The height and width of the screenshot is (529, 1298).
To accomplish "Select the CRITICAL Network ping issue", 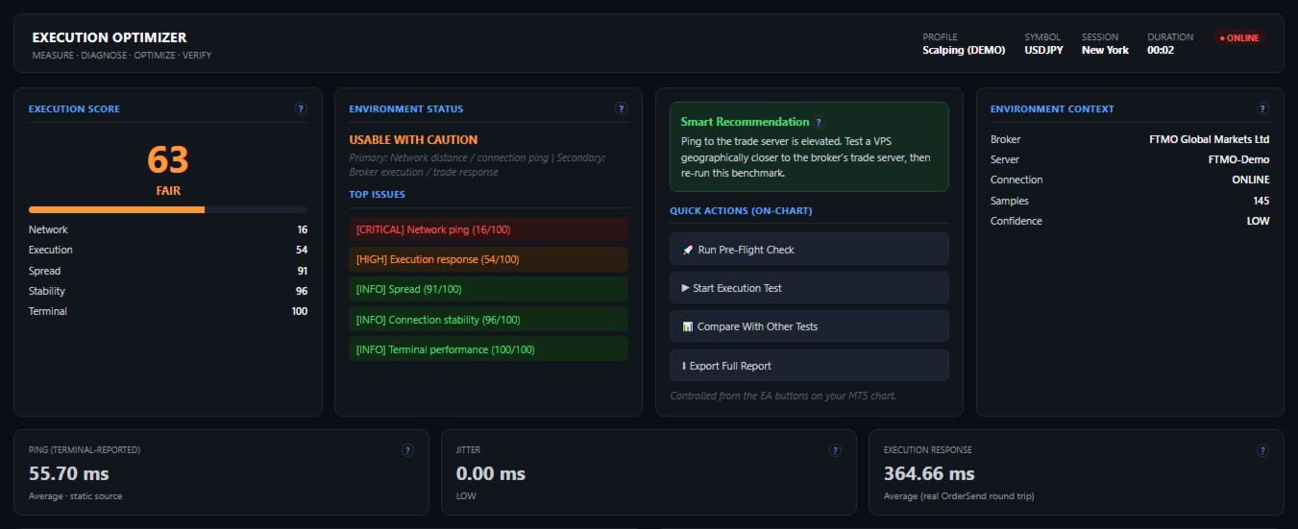I will point(488,229).
